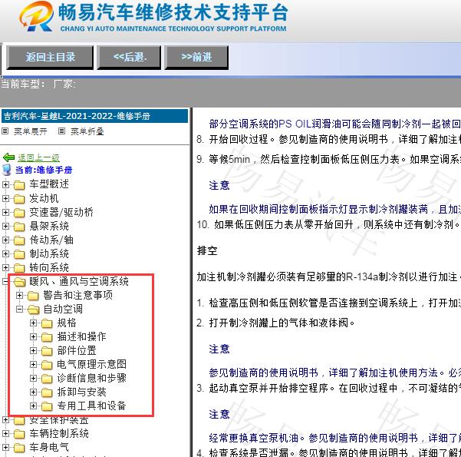The image size is (461, 457).
Task: Collapse the 自动空调 tree node
Action: point(19,310)
